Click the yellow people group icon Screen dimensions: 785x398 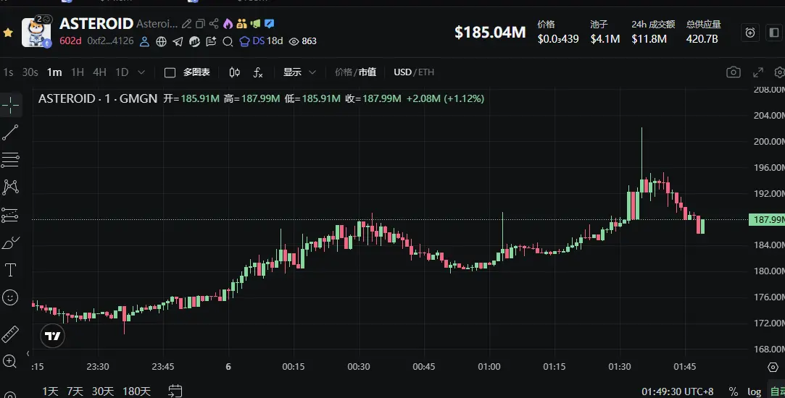242,23
